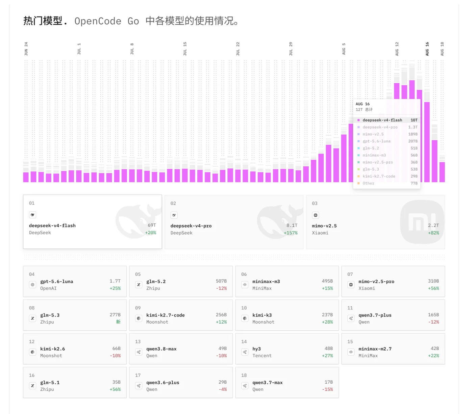Click the kimi-k2.7-code 29B row in tooltip
This screenshot has height=414, width=473.
[387, 176]
